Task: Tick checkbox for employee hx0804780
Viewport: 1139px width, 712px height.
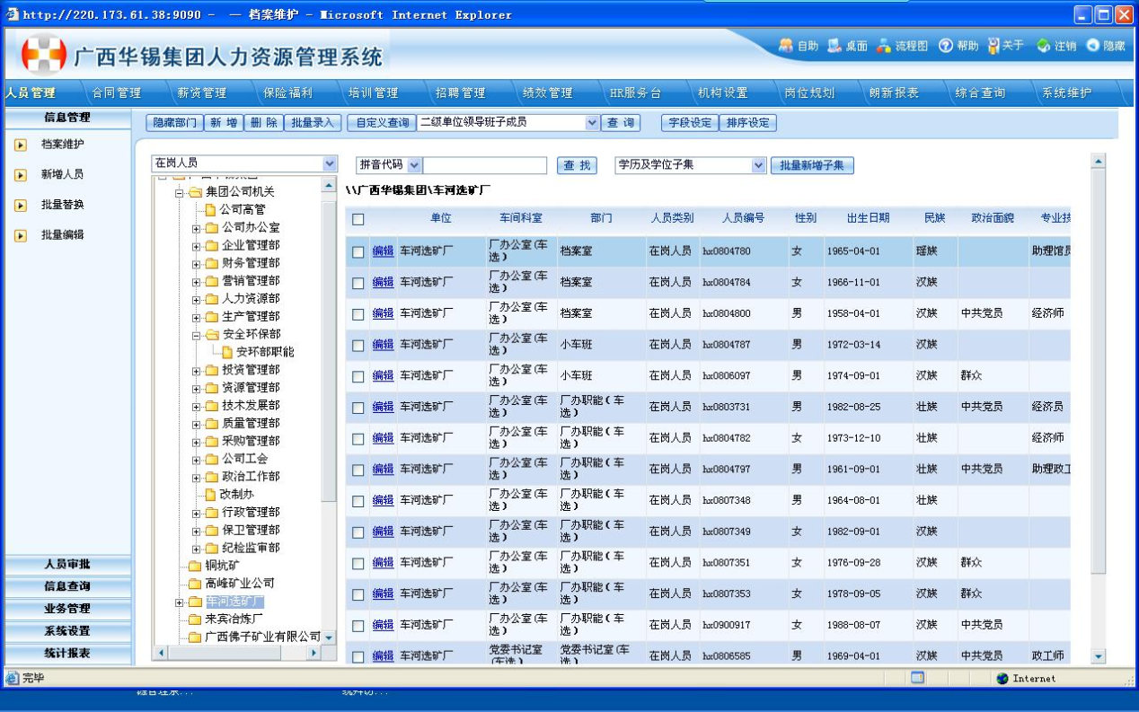Action: pyautogui.click(x=358, y=252)
